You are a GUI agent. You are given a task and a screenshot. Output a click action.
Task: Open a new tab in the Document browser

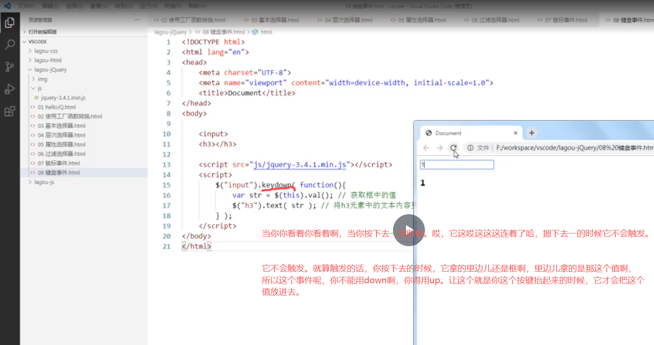tap(531, 133)
